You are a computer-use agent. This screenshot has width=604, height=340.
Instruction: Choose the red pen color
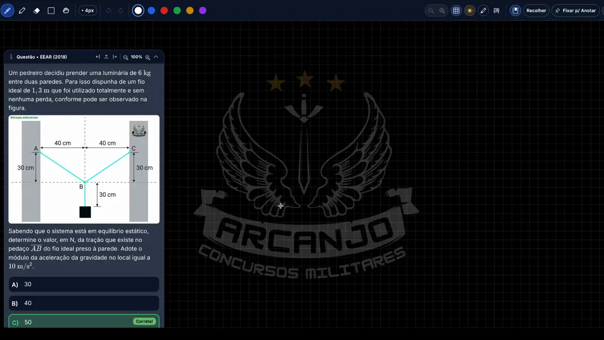pyautogui.click(x=164, y=10)
